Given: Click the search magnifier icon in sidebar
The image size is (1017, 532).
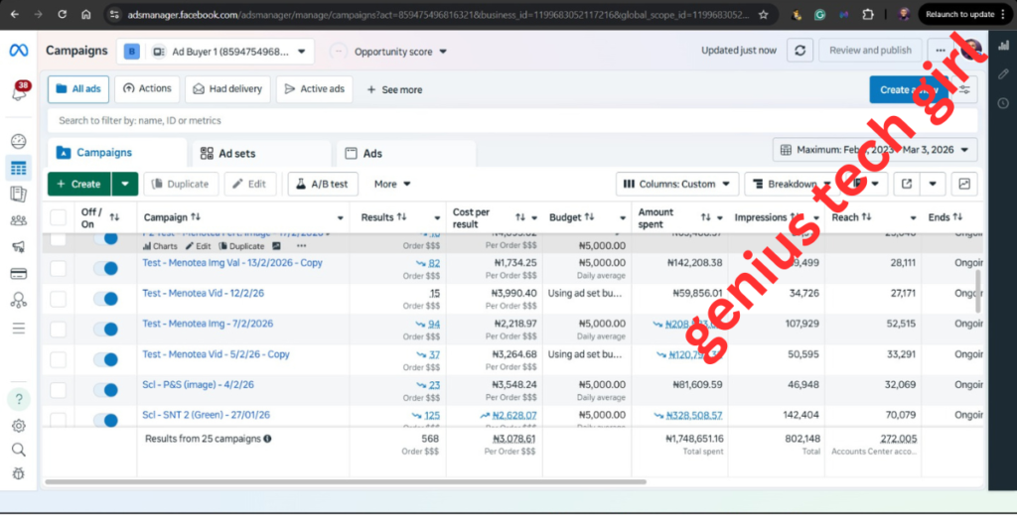Looking at the screenshot, I should pos(19,450).
